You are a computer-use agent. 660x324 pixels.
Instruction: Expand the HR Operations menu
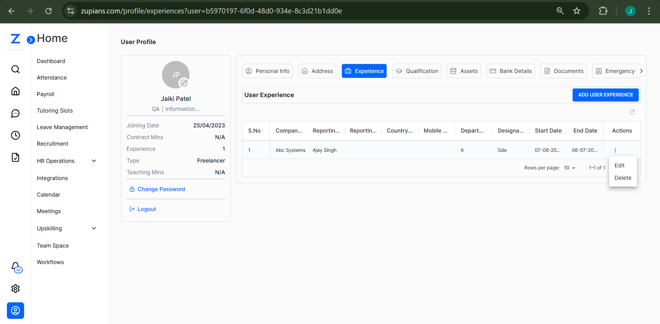(94, 161)
